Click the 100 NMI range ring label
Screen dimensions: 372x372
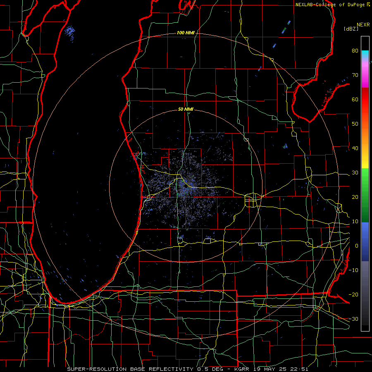click(186, 33)
